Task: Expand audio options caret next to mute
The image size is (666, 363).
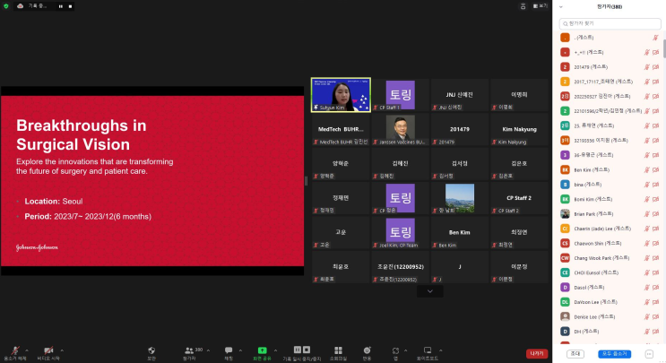Action: click(x=27, y=350)
